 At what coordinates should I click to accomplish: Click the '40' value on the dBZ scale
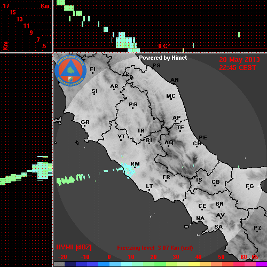[198, 257]
